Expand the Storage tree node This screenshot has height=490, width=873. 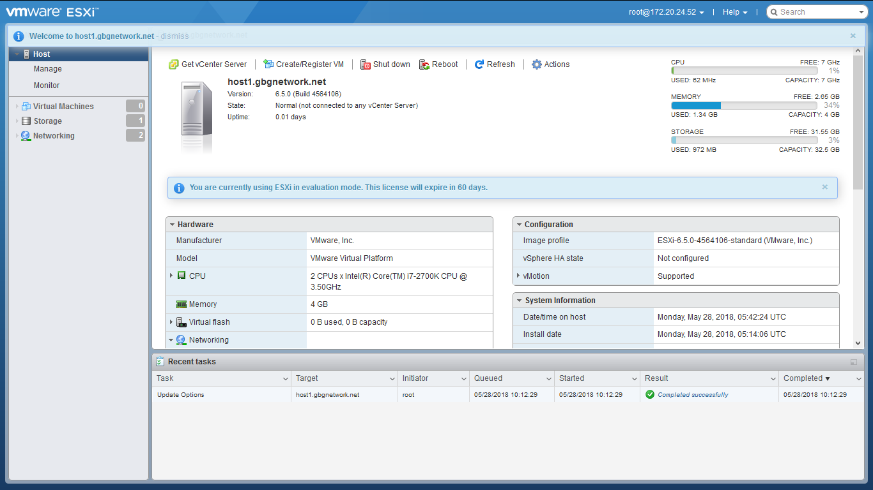tap(17, 121)
